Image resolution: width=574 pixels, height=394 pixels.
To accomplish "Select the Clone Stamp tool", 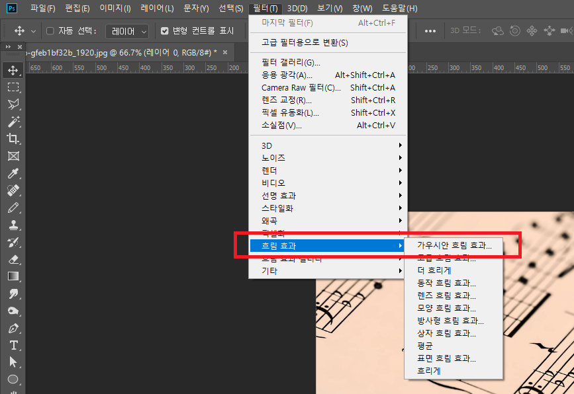I will (13, 225).
